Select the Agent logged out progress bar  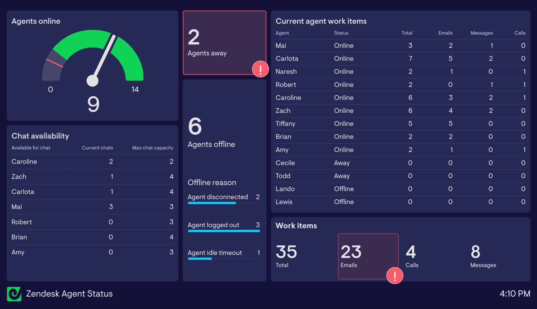pos(224,231)
